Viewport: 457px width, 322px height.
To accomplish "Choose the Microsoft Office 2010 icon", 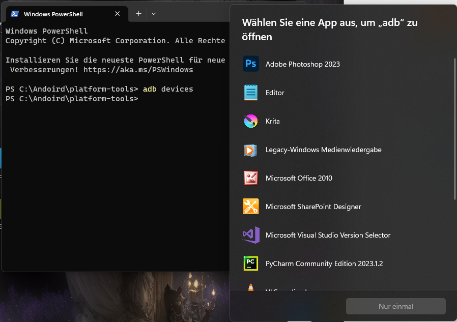I will pyautogui.click(x=251, y=178).
